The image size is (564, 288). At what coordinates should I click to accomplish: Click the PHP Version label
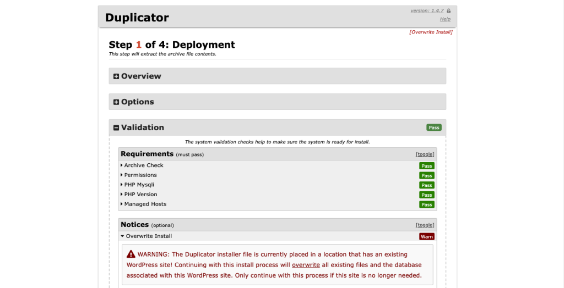[x=140, y=194]
